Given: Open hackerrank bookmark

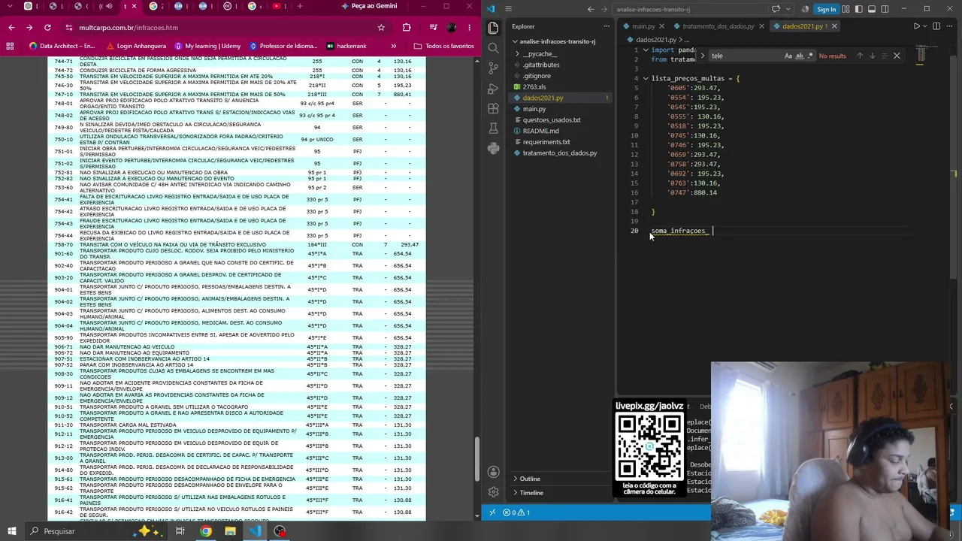Looking at the screenshot, I should [346, 46].
